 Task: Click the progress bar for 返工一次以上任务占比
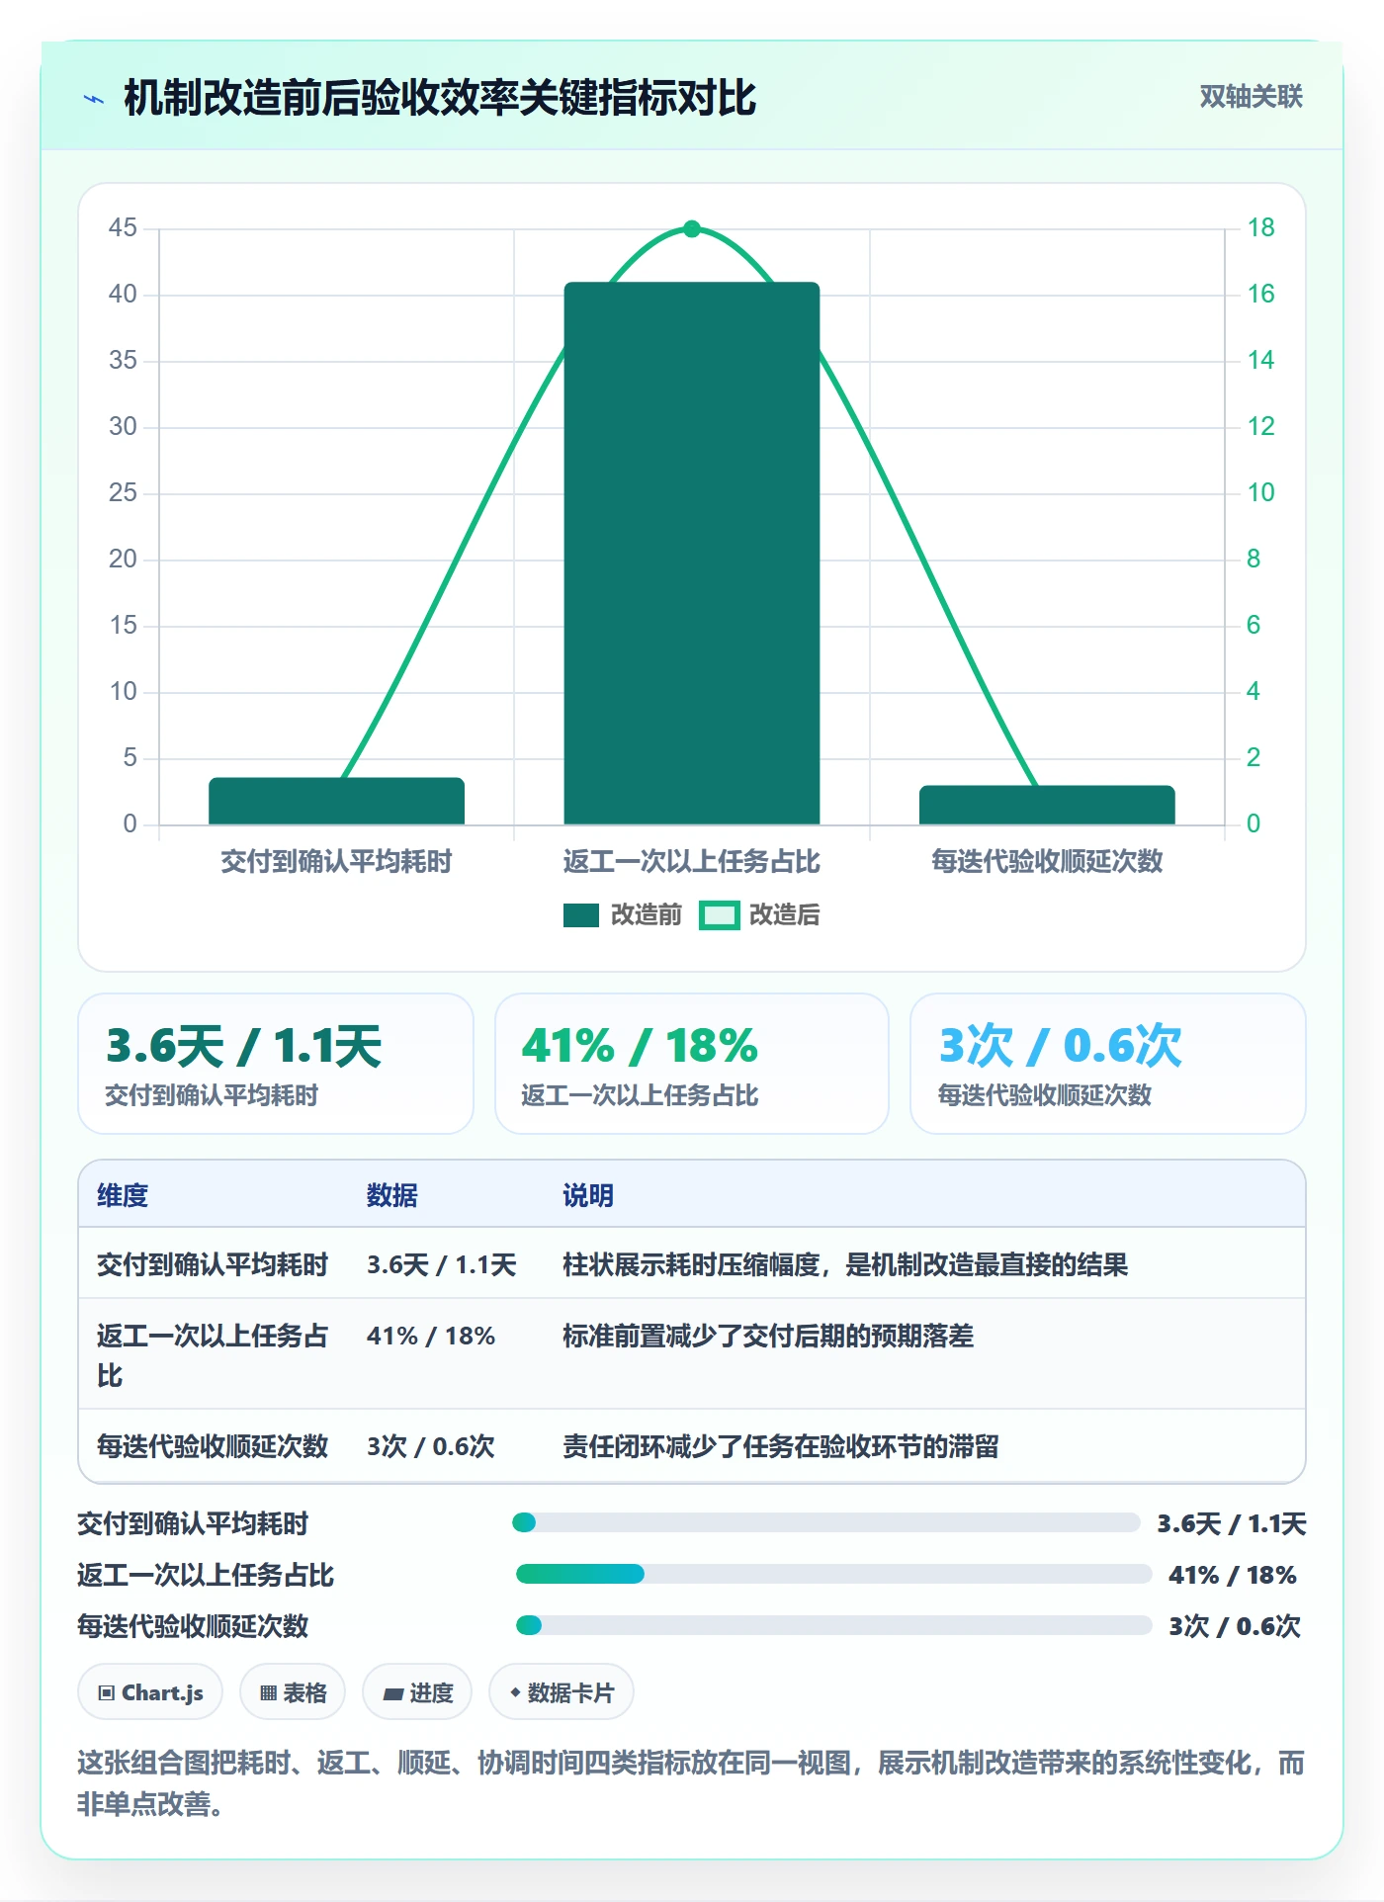pyautogui.click(x=833, y=1574)
